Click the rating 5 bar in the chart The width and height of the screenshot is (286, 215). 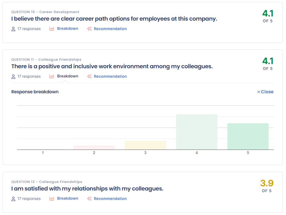pyautogui.click(x=248, y=136)
